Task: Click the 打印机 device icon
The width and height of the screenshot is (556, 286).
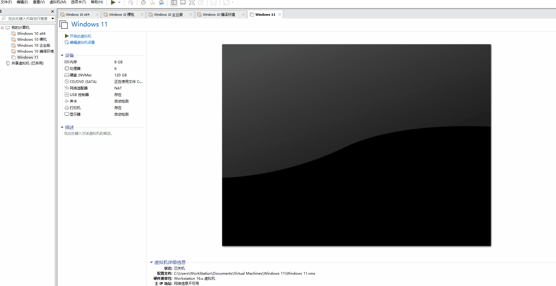Action: coord(67,108)
